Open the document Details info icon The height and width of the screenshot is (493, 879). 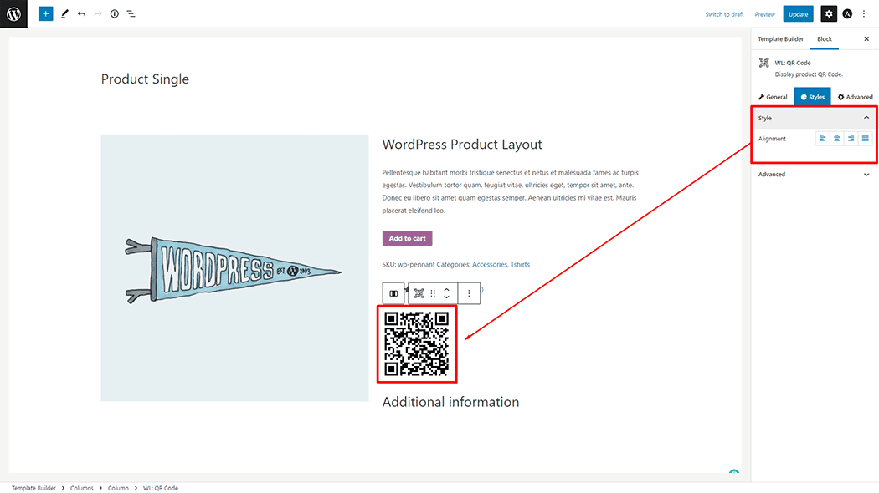(x=115, y=14)
